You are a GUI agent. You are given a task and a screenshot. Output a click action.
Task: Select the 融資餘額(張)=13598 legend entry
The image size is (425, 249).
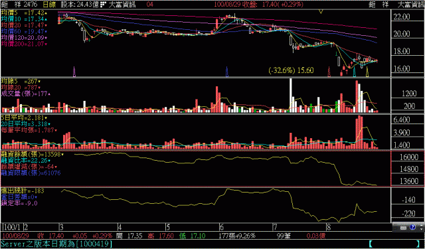(33, 155)
